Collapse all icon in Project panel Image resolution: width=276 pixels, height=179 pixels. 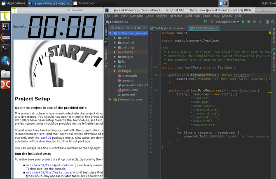(x=132, y=28)
